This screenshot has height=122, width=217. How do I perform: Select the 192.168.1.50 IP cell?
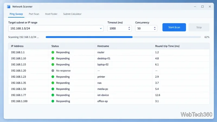(18, 89)
